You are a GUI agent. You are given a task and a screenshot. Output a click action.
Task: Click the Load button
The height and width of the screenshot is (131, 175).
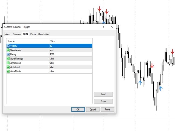(103, 94)
